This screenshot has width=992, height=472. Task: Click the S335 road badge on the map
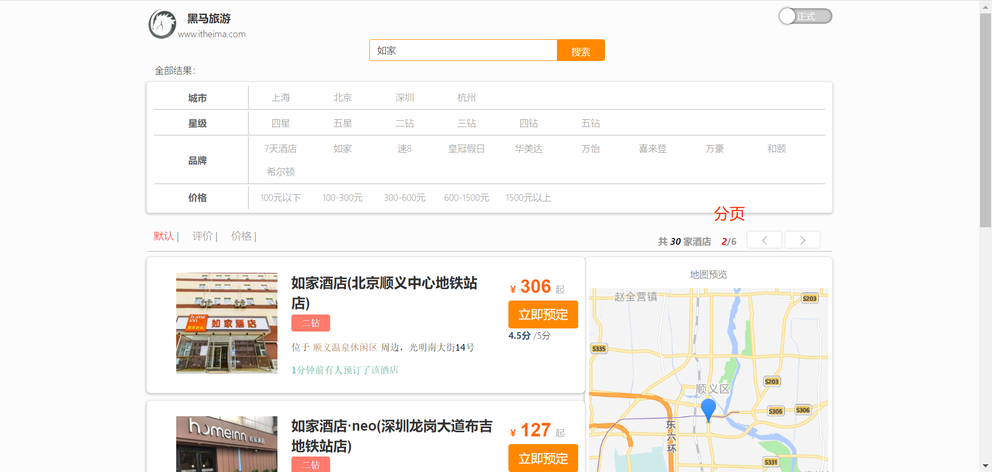pos(599,349)
